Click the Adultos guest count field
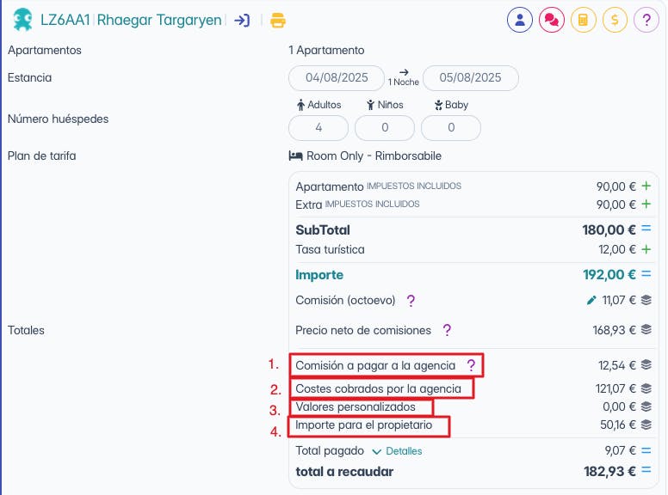 [x=319, y=127]
